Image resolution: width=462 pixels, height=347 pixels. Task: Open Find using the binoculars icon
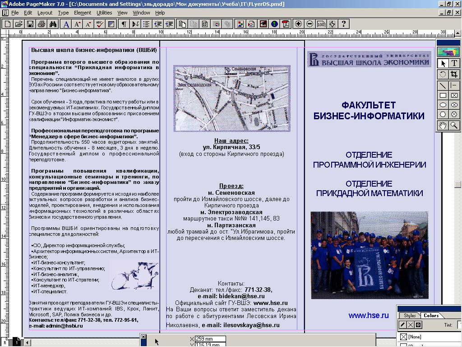pos(53,24)
